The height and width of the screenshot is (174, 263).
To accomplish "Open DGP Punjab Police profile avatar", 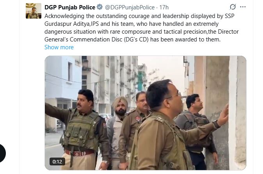I will pyautogui.click(x=34, y=11).
